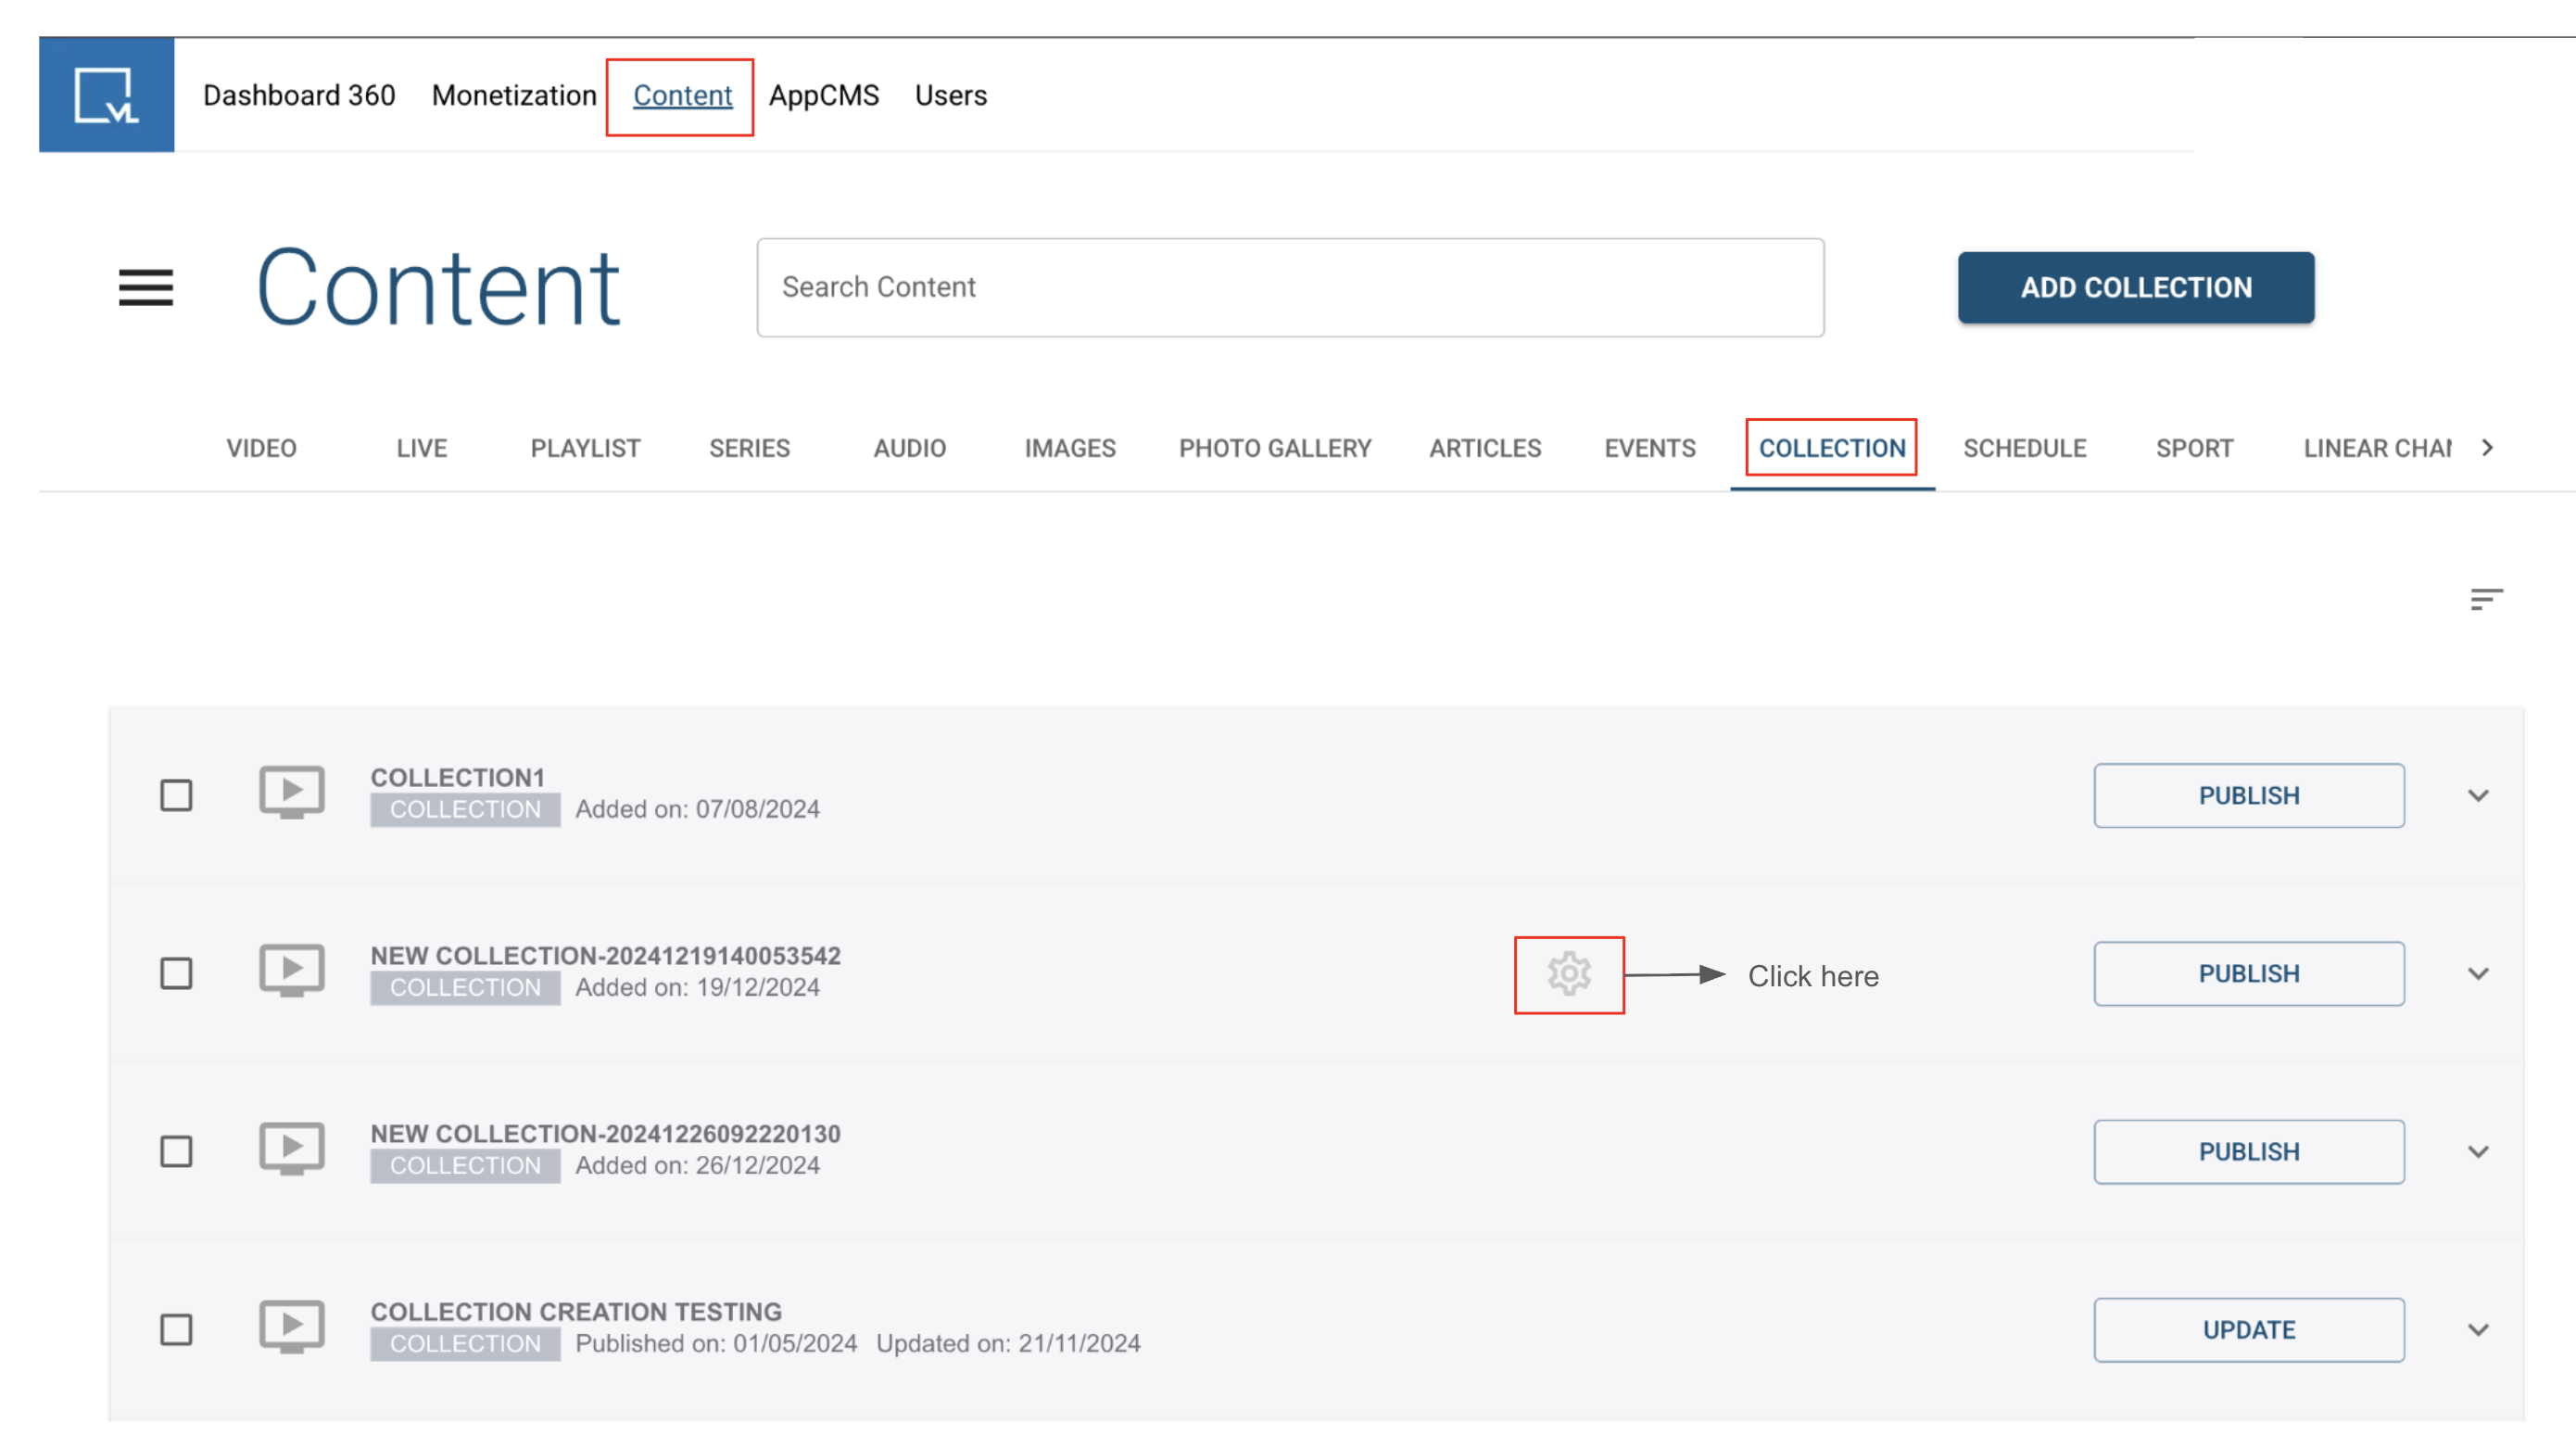
Task: Click the COLLECTION1 video icon
Action: coord(292,793)
